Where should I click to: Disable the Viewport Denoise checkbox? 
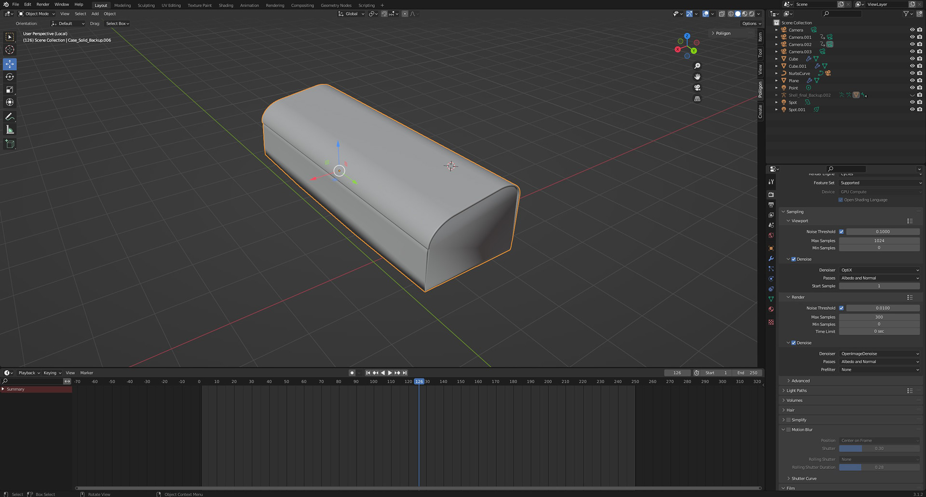pyautogui.click(x=793, y=259)
